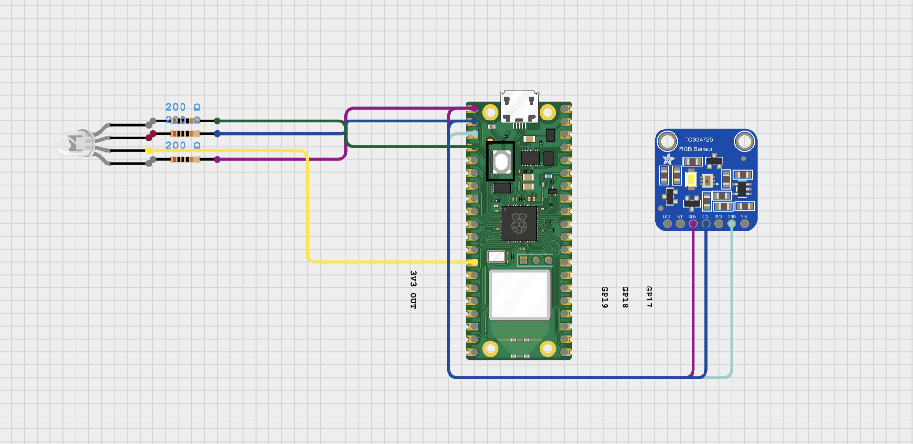Select the lowest "200 Ω" resistor label
Image resolution: width=913 pixels, height=444 pixels.
[x=183, y=146]
